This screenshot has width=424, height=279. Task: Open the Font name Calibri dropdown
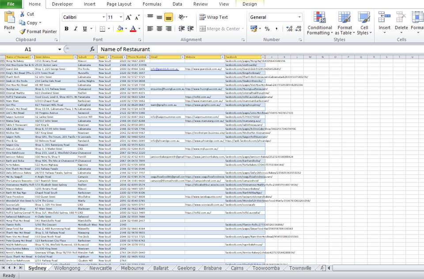tap(103, 17)
